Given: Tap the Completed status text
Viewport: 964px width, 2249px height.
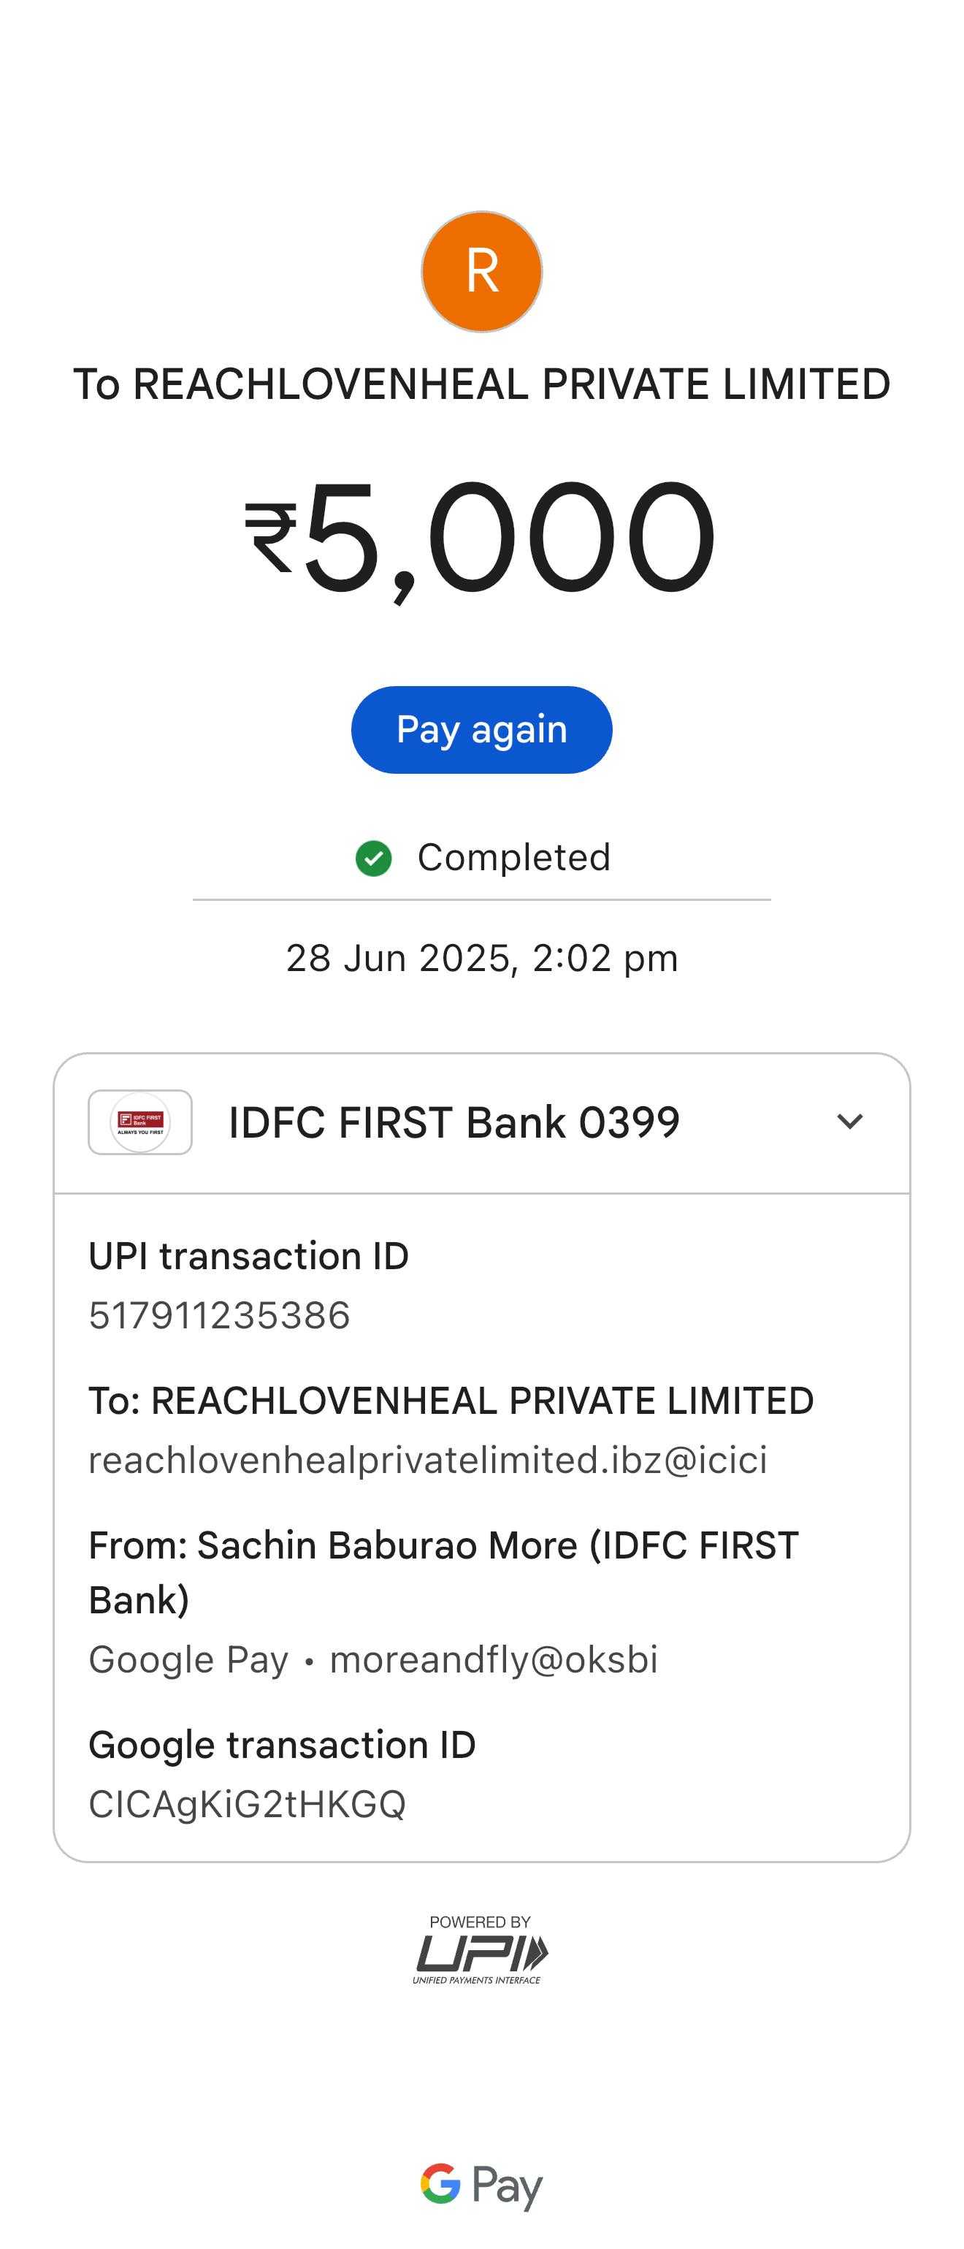Looking at the screenshot, I should (514, 857).
